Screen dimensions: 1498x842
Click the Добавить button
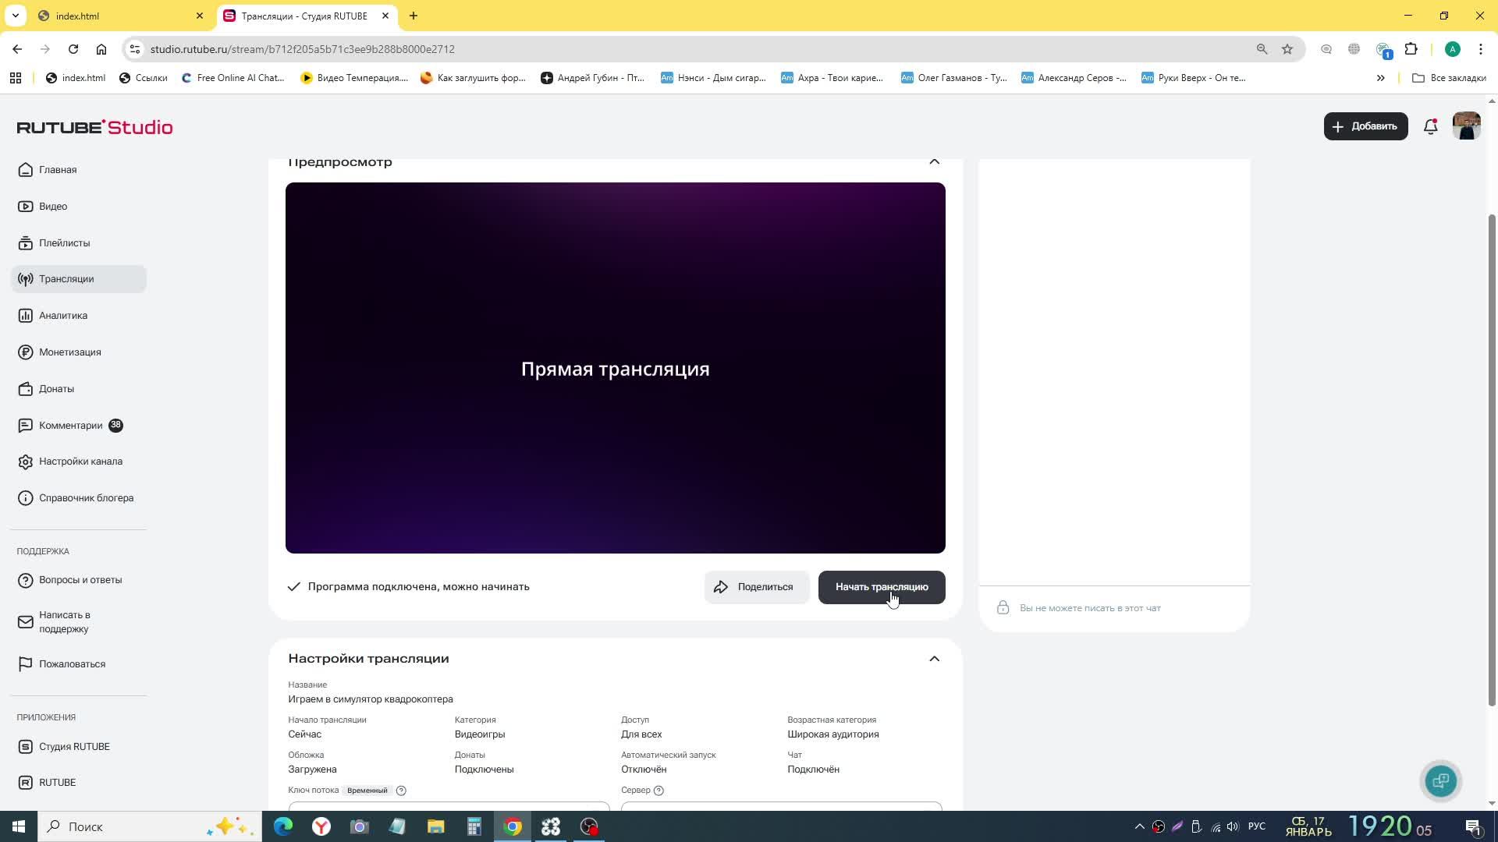tap(1365, 126)
